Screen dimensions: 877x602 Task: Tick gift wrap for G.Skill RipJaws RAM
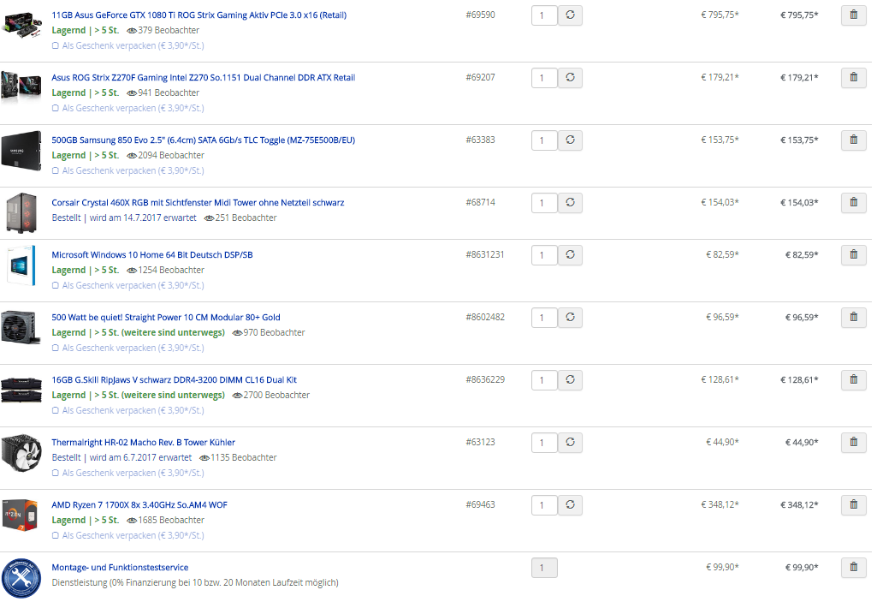[x=56, y=410]
